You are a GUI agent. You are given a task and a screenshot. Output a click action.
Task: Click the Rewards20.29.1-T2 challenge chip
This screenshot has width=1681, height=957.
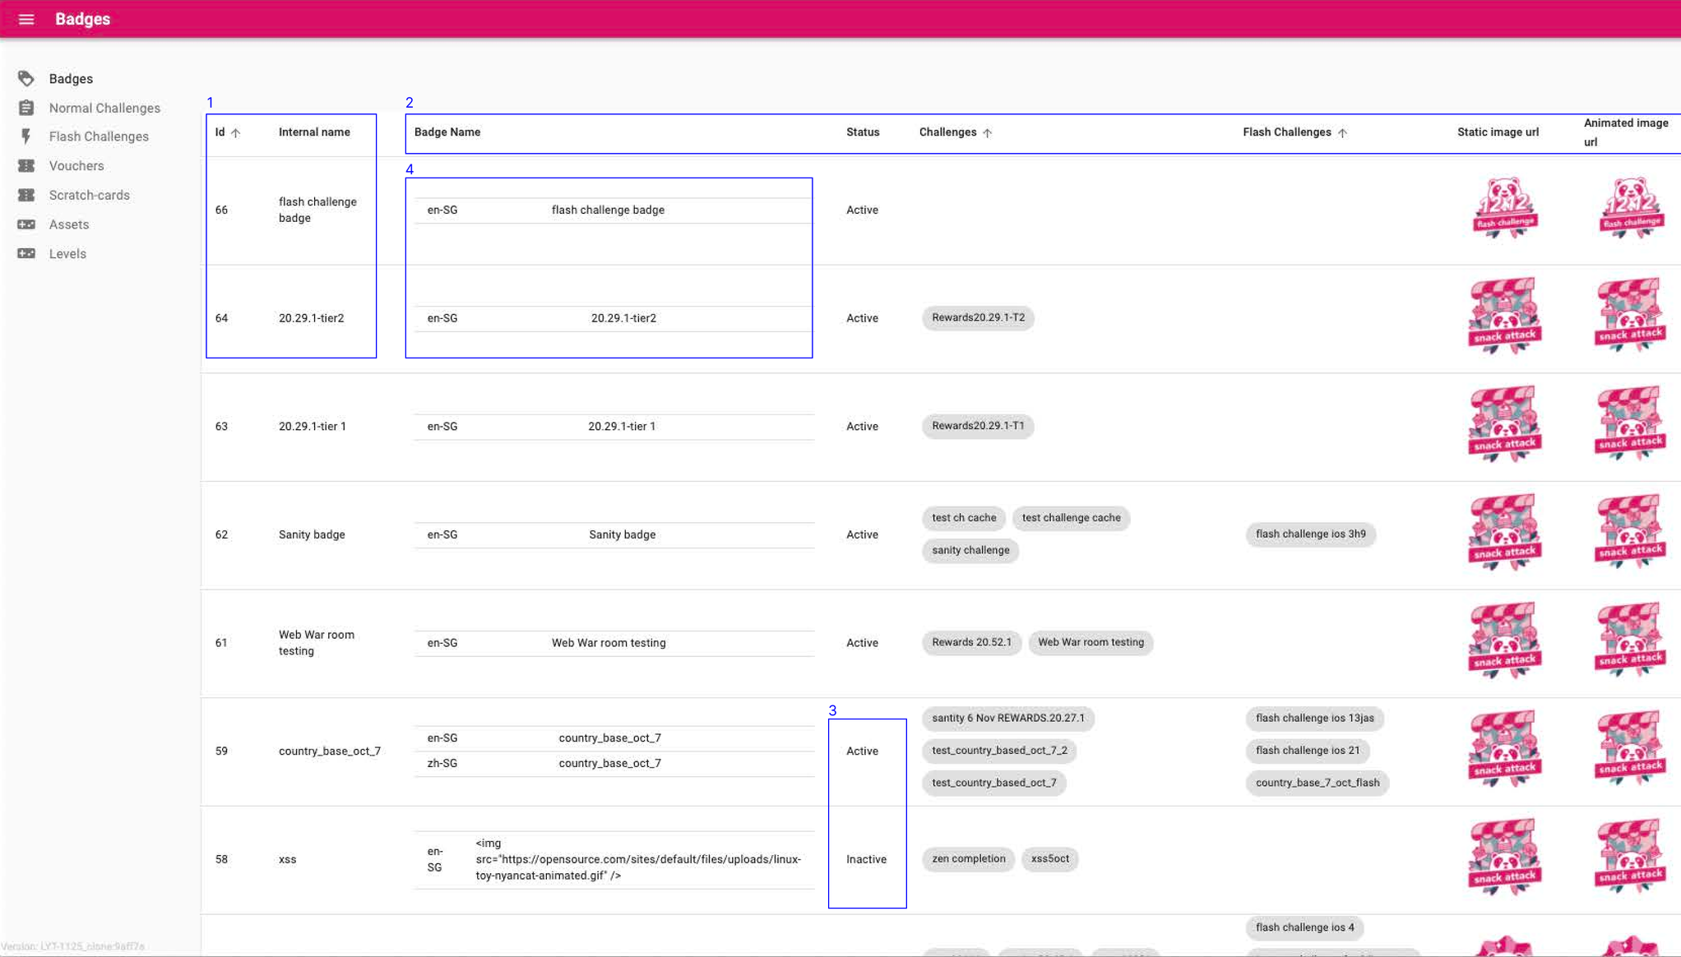[978, 317]
